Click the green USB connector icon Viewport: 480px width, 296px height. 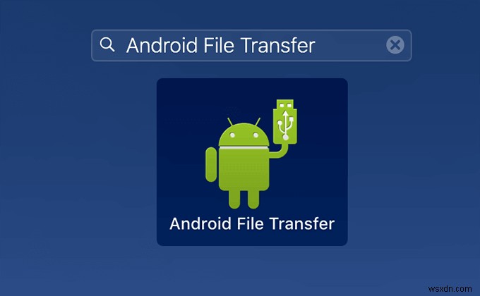coord(285,121)
